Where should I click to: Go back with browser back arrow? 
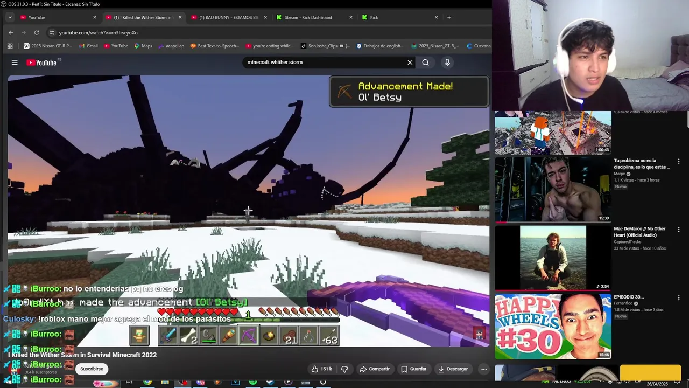click(11, 32)
